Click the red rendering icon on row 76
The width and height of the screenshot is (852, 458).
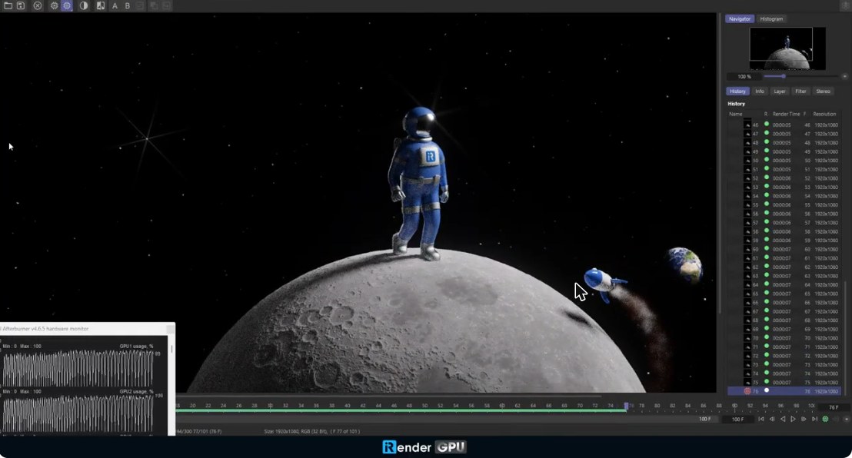pyautogui.click(x=747, y=391)
